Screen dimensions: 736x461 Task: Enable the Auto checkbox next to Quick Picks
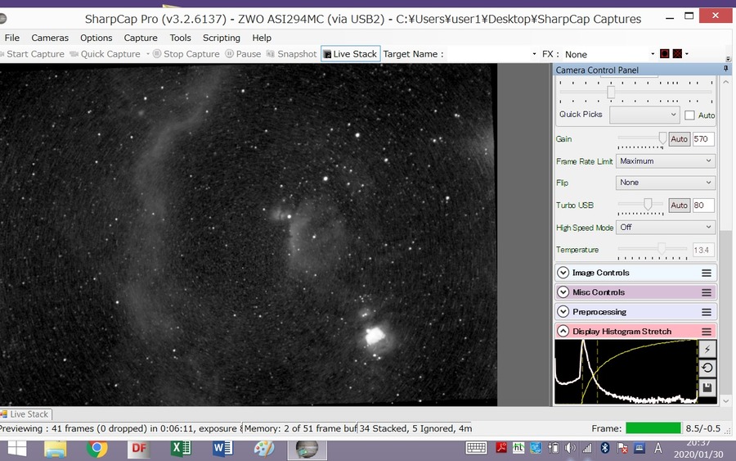(689, 115)
